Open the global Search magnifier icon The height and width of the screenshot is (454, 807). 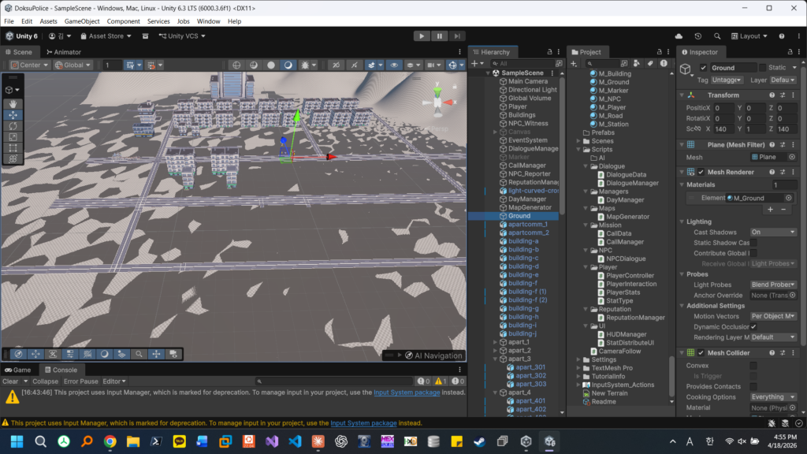[x=717, y=36]
